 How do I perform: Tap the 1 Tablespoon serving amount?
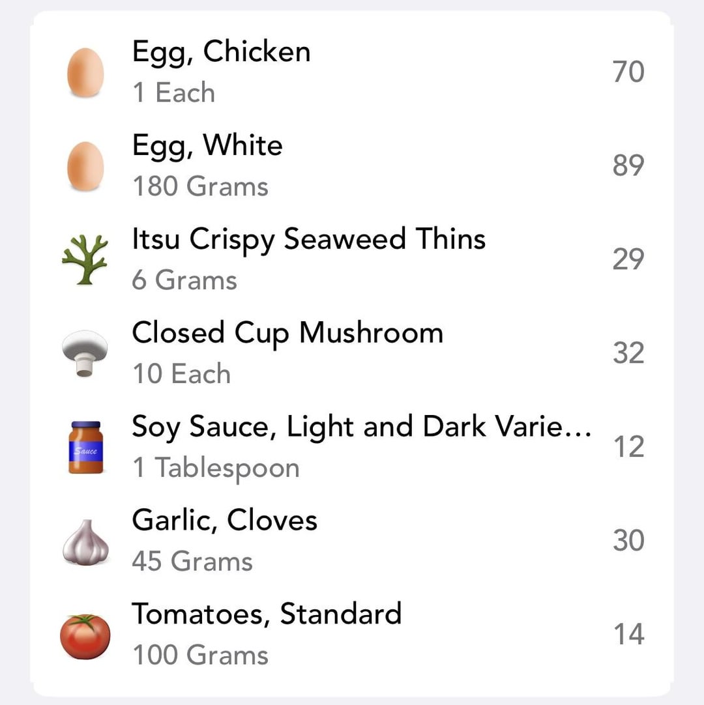pyautogui.click(x=216, y=468)
